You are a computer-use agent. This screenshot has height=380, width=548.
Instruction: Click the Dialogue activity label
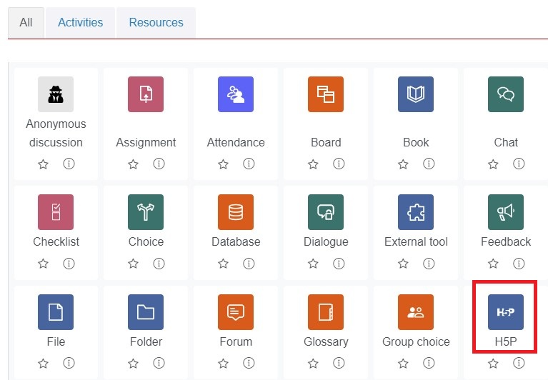326,241
